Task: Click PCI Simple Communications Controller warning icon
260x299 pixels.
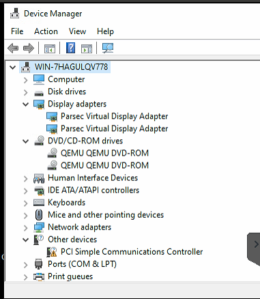Action: coord(52,252)
